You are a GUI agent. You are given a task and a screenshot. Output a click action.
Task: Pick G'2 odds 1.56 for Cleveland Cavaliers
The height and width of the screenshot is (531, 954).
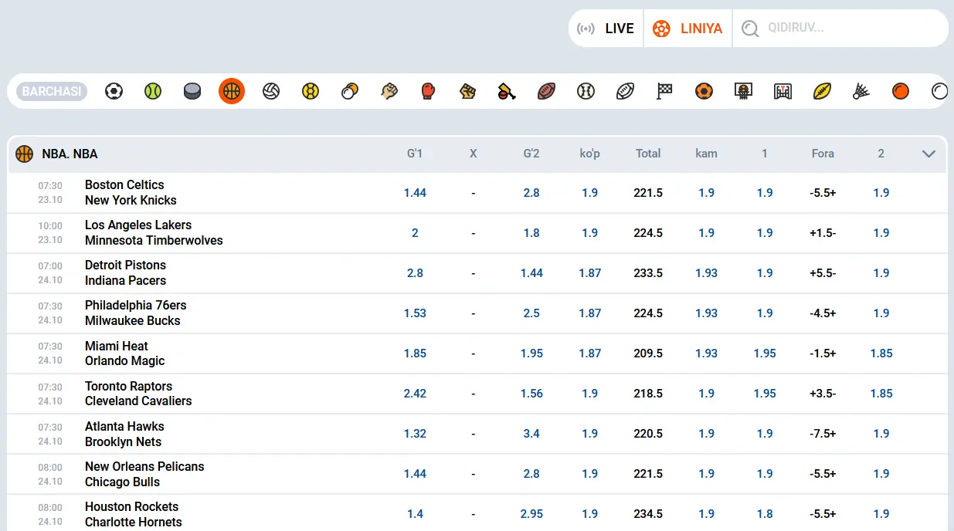pyautogui.click(x=531, y=394)
